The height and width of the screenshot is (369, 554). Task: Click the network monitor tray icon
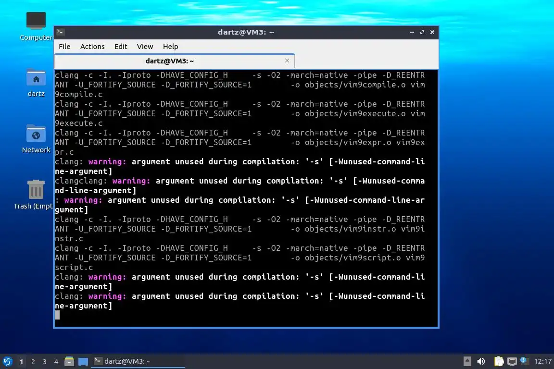[512, 361]
